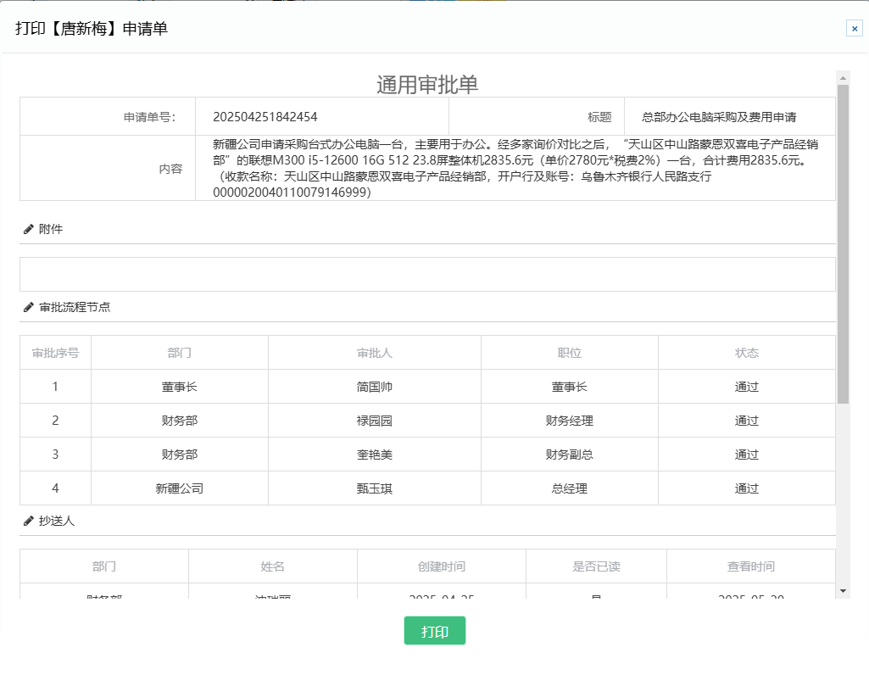Click the 通用审批单 heading

point(427,85)
